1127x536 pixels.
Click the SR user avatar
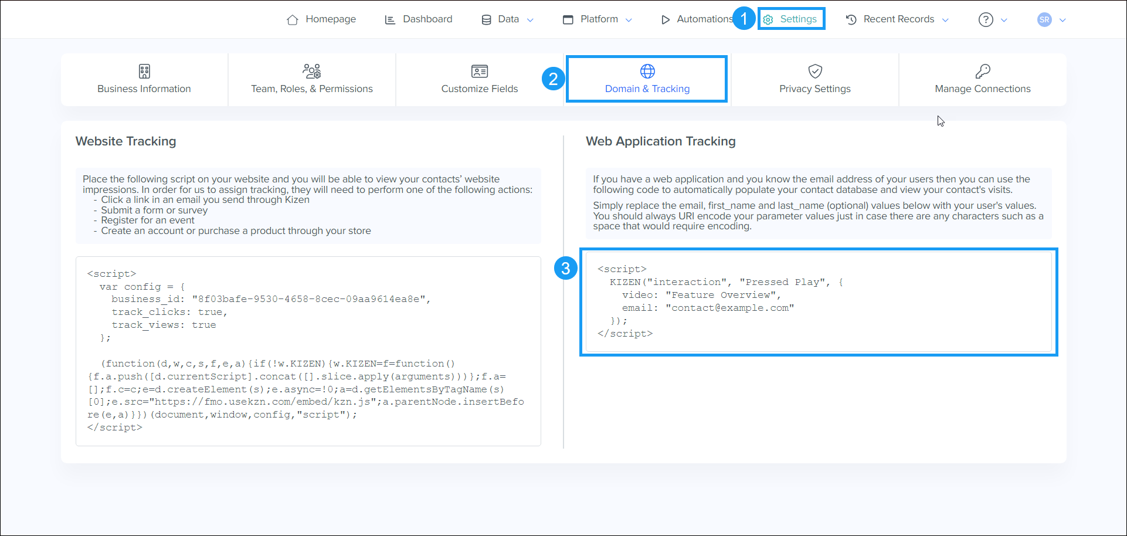[1044, 20]
